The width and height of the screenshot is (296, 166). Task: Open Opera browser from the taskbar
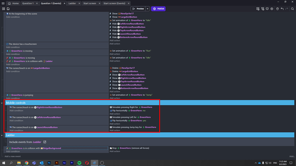(87, 163)
